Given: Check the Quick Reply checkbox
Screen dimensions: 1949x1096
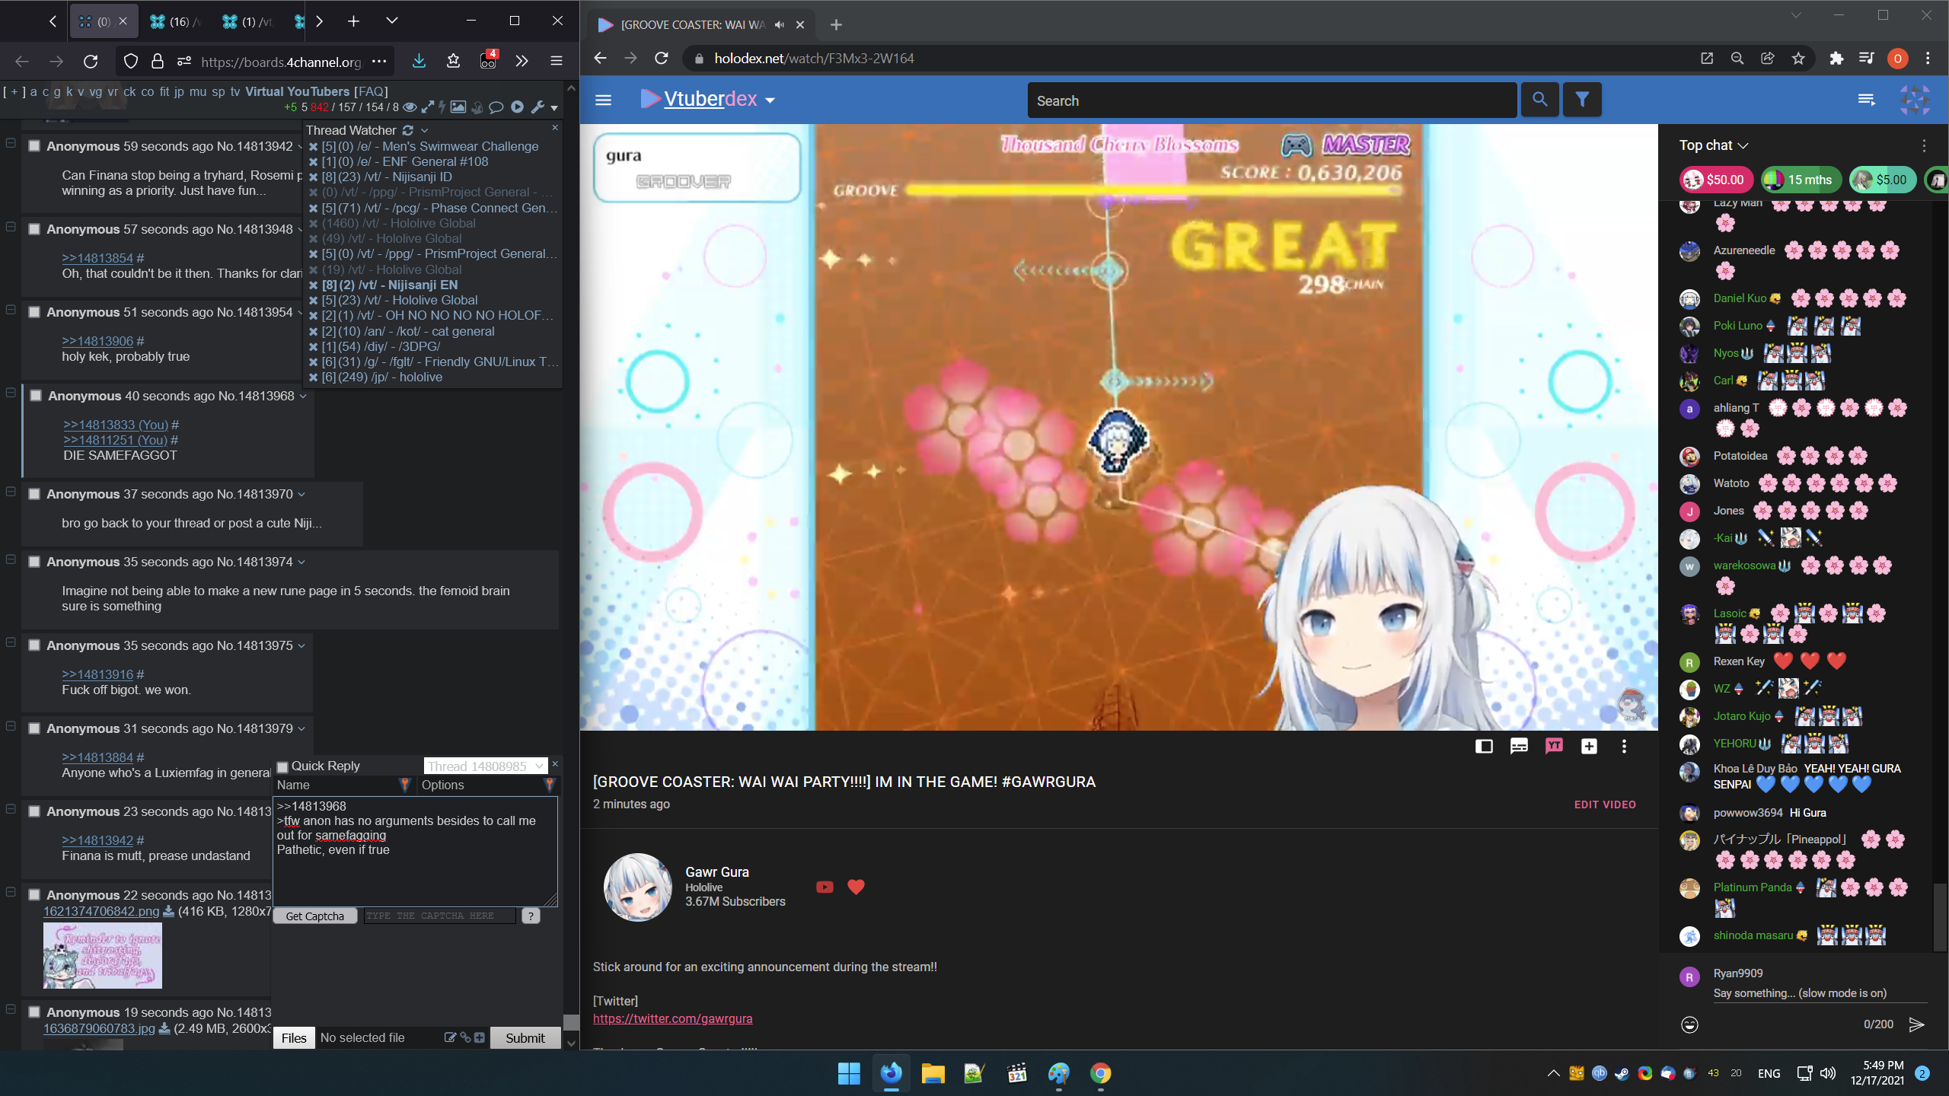Looking at the screenshot, I should click(282, 766).
